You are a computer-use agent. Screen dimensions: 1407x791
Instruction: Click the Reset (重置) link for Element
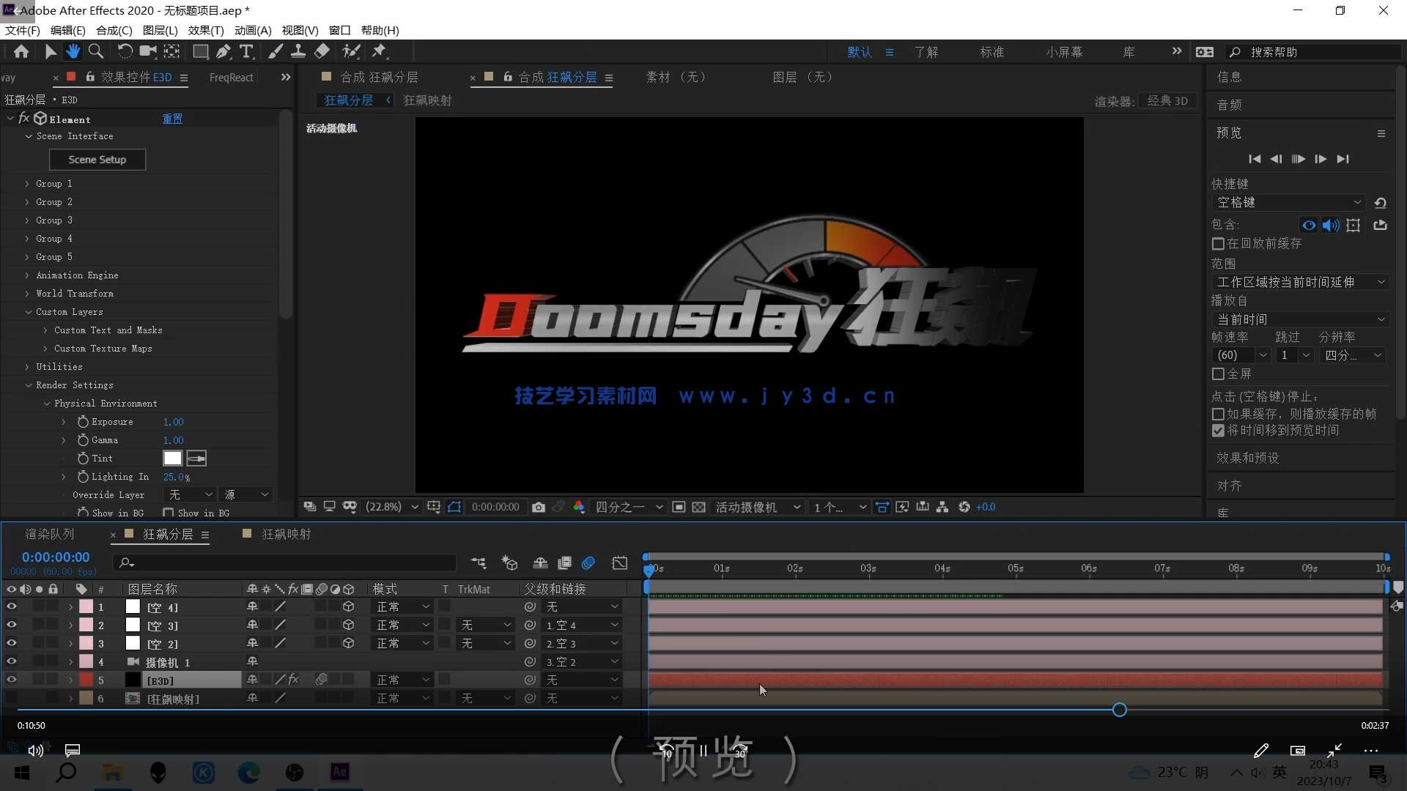[x=172, y=119]
